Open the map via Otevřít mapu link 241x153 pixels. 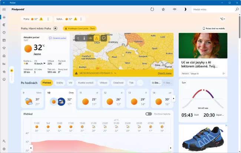click(165, 73)
